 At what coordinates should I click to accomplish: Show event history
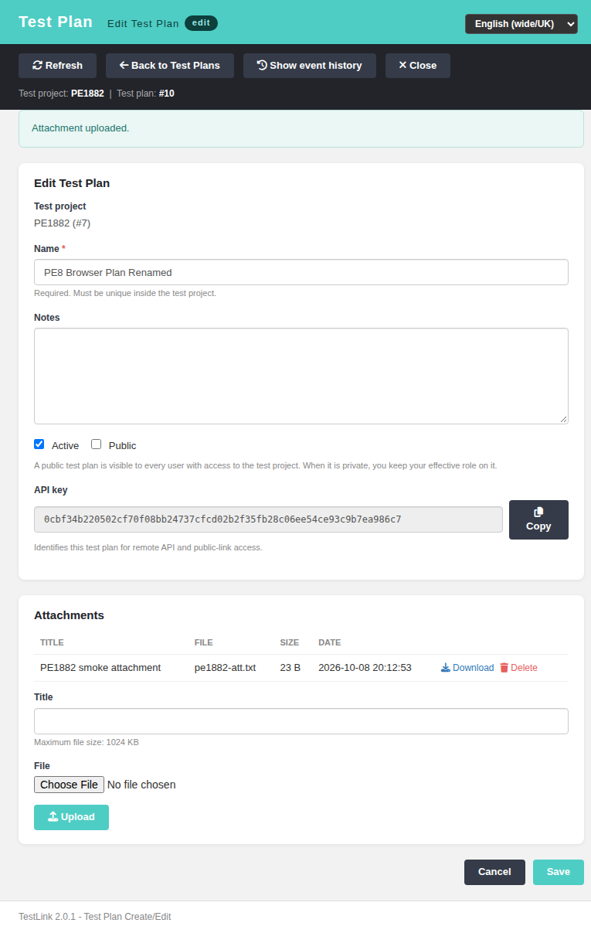point(309,66)
